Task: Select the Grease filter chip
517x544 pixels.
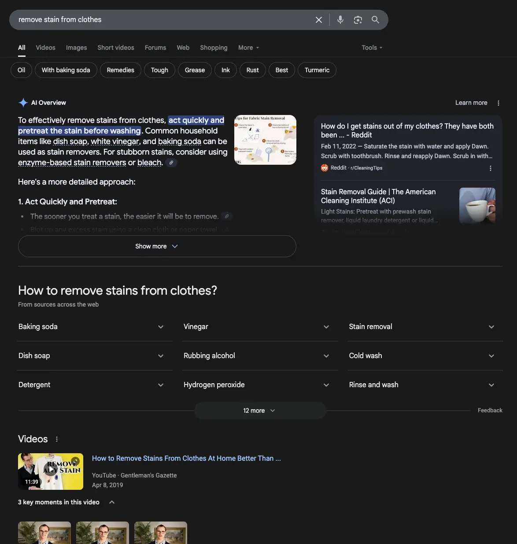Action: (x=195, y=70)
